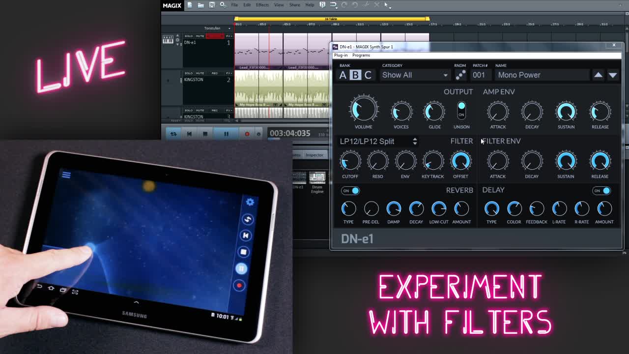Pause playback in the transport bar
Viewport: 629px width, 354px height.
tap(226, 134)
